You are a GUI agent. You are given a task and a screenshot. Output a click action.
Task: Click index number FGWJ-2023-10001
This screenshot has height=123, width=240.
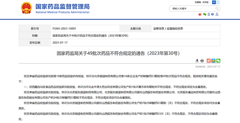(x=64, y=28)
